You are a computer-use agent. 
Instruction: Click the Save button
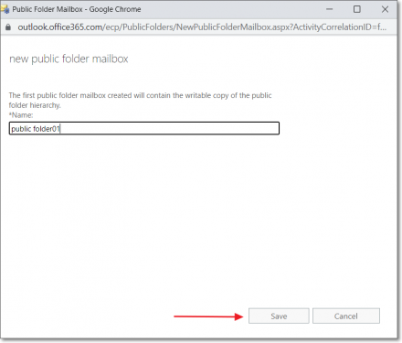(x=279, y=316)
